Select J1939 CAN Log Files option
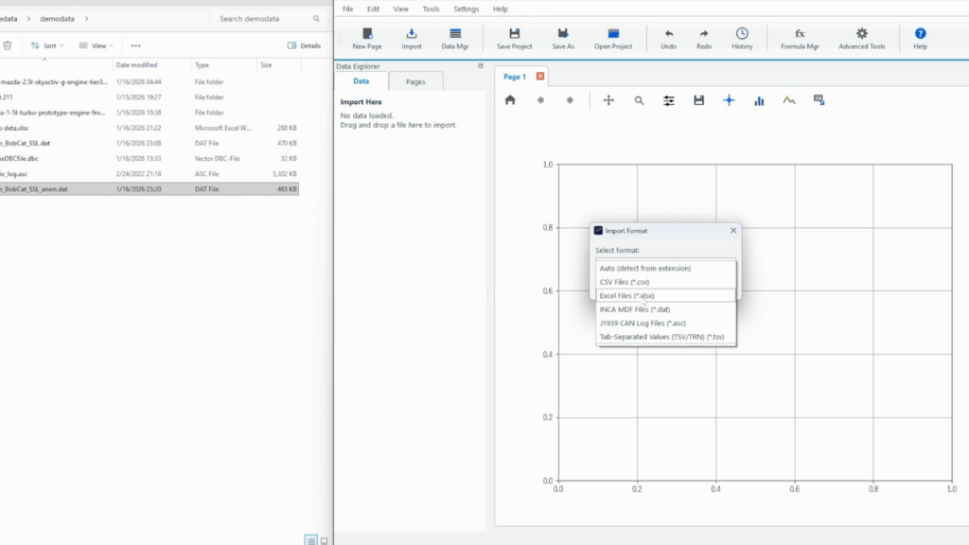 pyautogui.click(x=642, y=323)
